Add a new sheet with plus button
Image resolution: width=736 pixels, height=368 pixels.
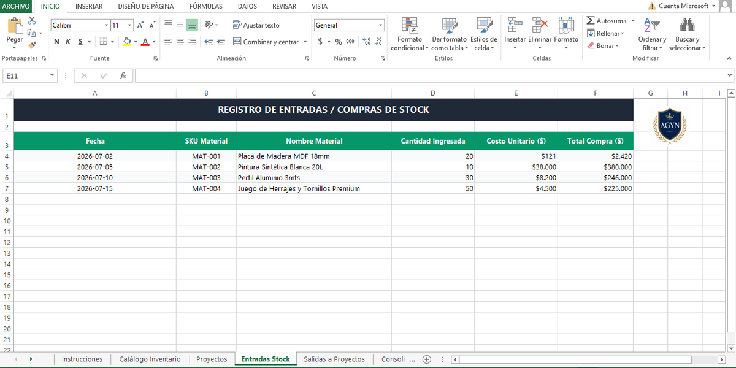[x=427, y=359]
